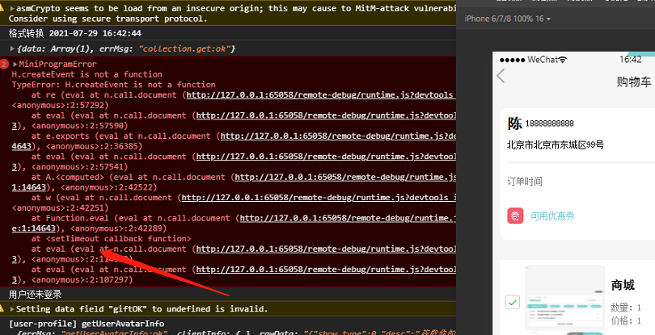
Task: Click the phone number 18888888888
Action: click(x=549, y=124)
